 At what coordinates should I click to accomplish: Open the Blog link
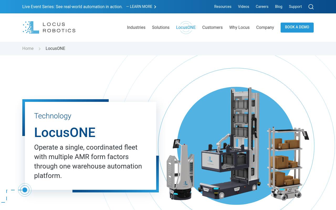279,7
